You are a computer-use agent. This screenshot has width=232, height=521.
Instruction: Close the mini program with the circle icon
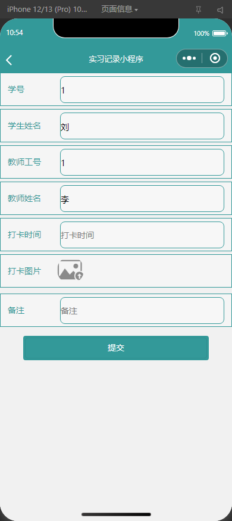click(x=215, y=58)
